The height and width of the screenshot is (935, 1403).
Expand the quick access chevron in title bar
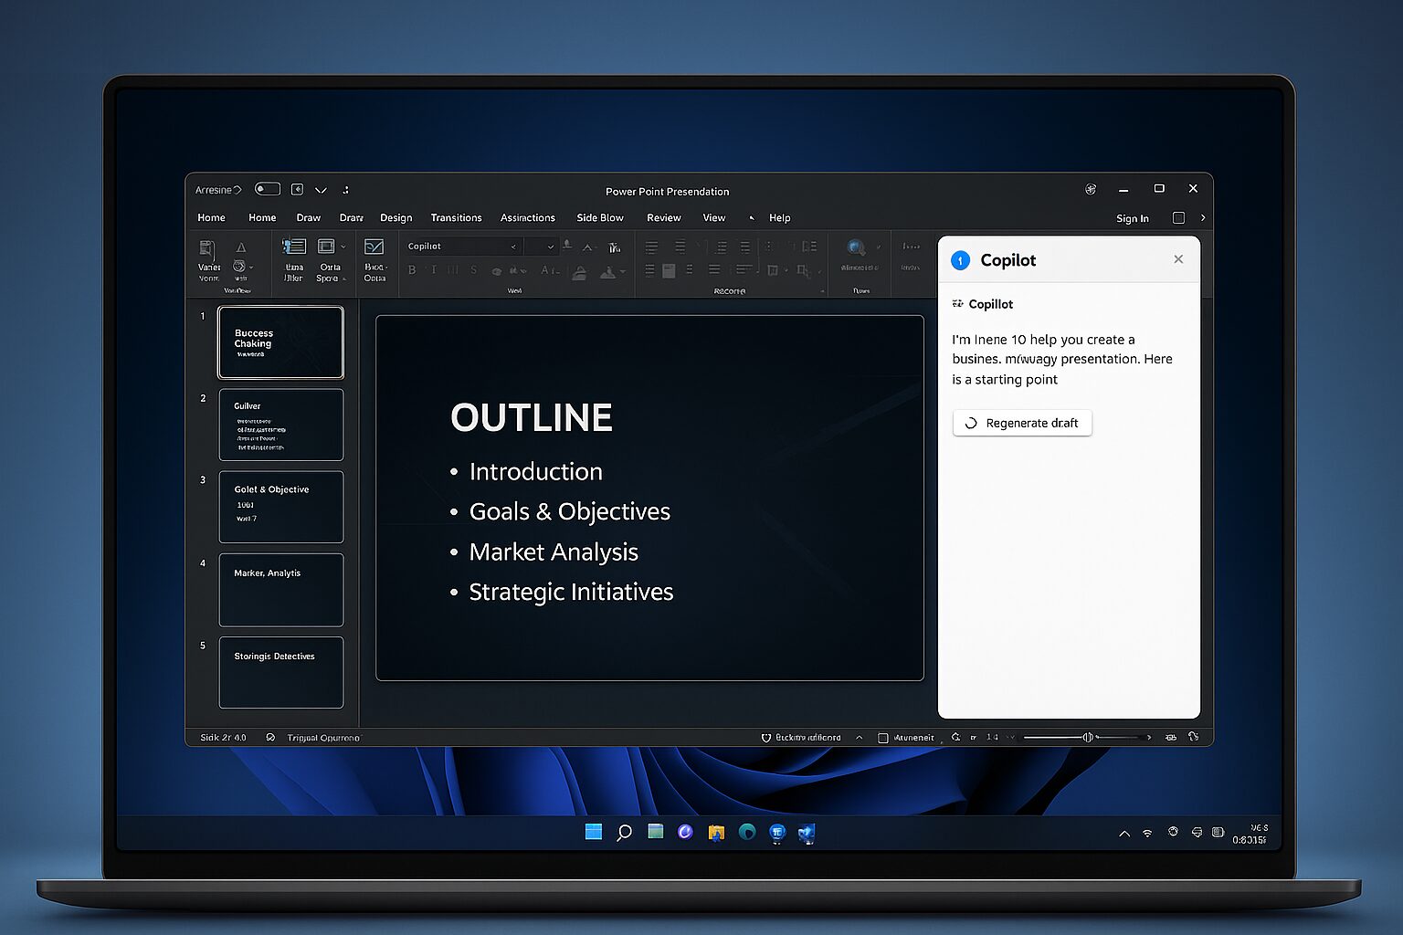[x=321, y=190]
